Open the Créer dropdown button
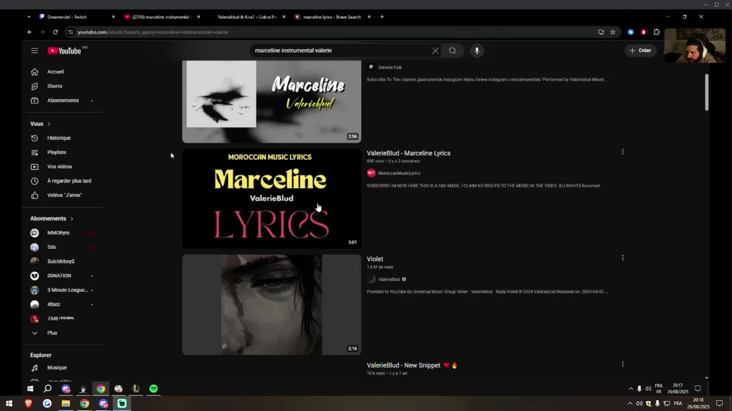732x411 pixels. [640, 51]
